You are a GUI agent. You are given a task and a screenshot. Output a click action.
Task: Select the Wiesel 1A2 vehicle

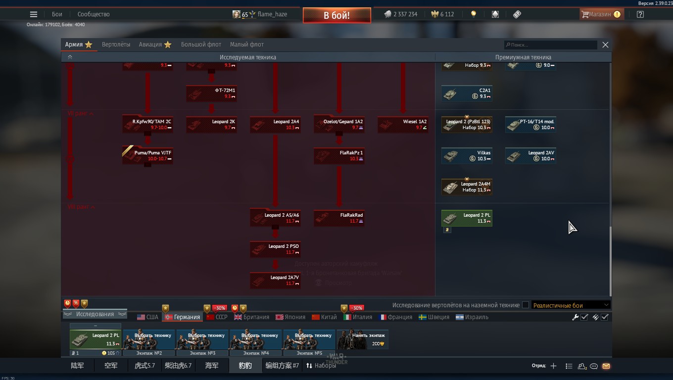[403, 124]
